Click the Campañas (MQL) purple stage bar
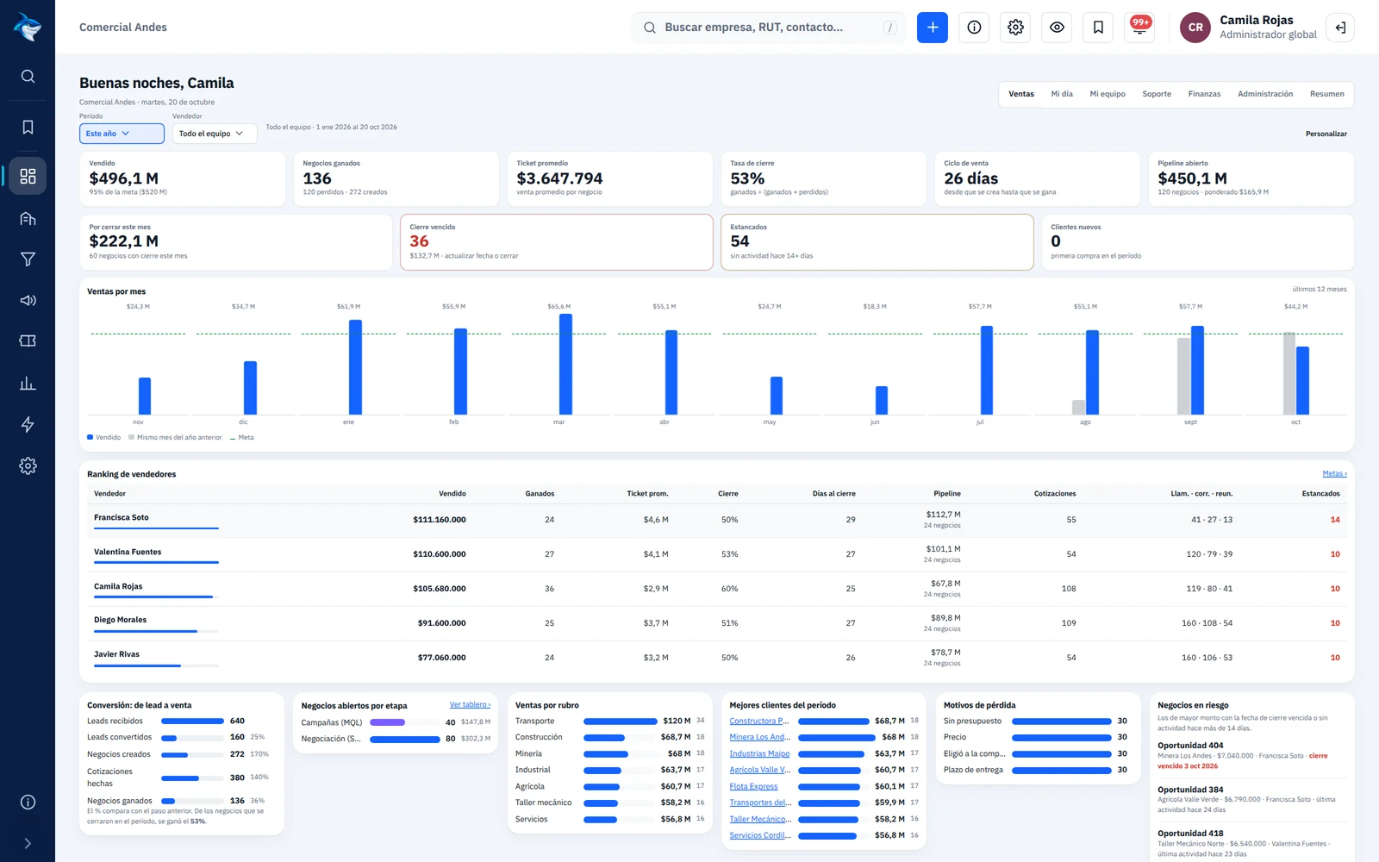 tap(387, 722)
